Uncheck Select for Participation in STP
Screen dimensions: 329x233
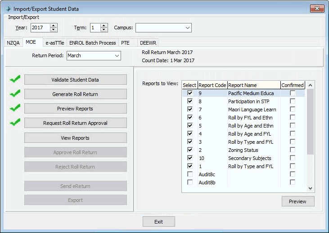coord(190,101)
